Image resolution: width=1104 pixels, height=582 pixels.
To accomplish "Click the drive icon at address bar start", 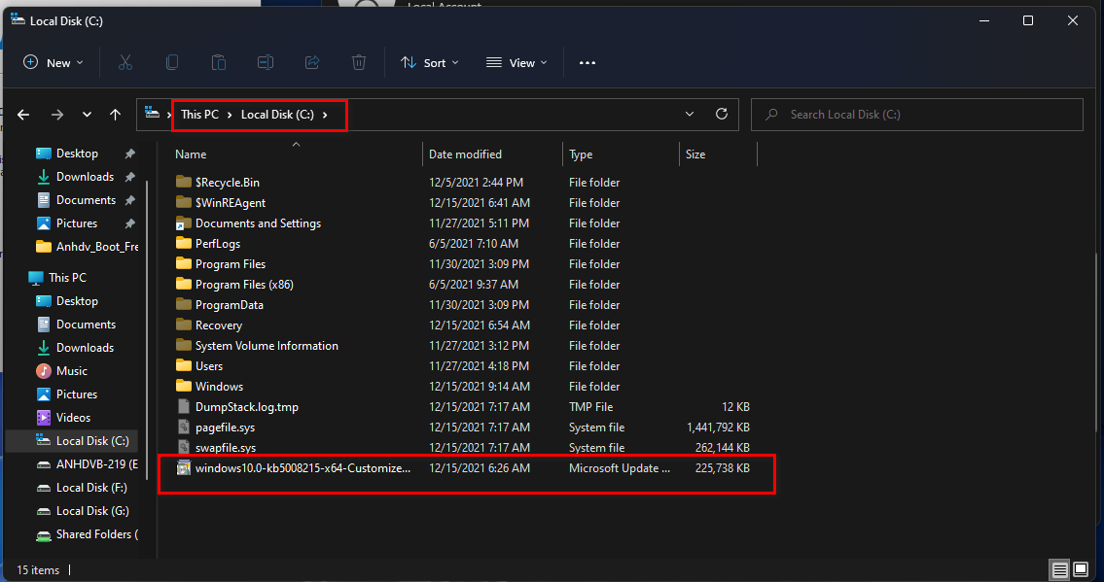I will tap(152, 113).
